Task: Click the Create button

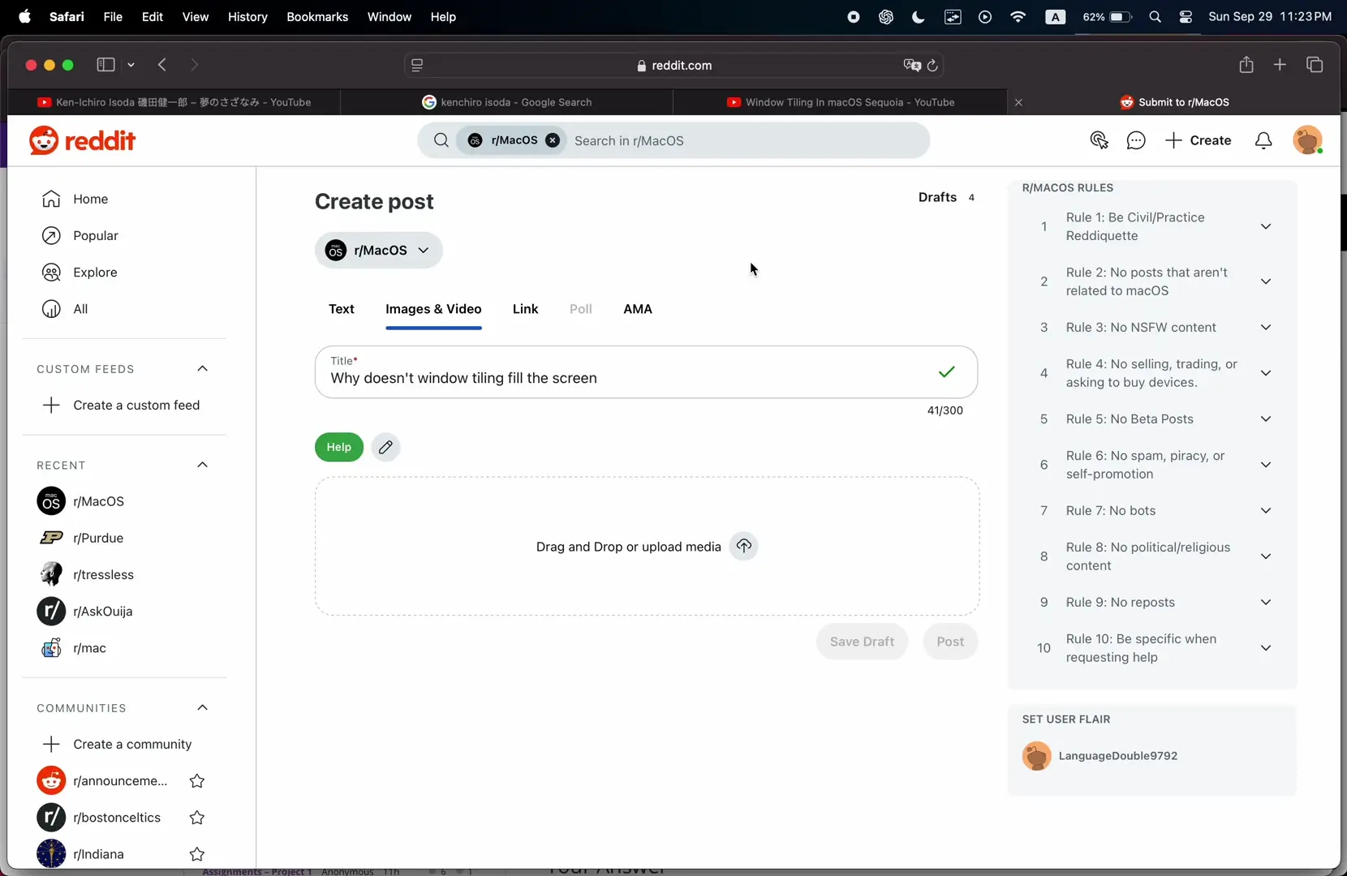Action: click(1198, 140)
